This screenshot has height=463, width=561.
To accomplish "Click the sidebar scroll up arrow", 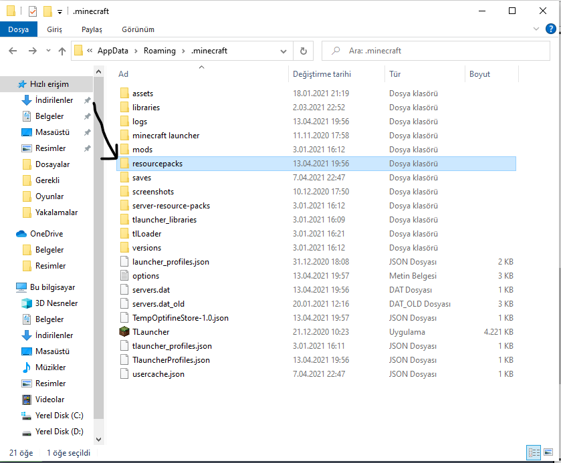I will coord(99,71).
